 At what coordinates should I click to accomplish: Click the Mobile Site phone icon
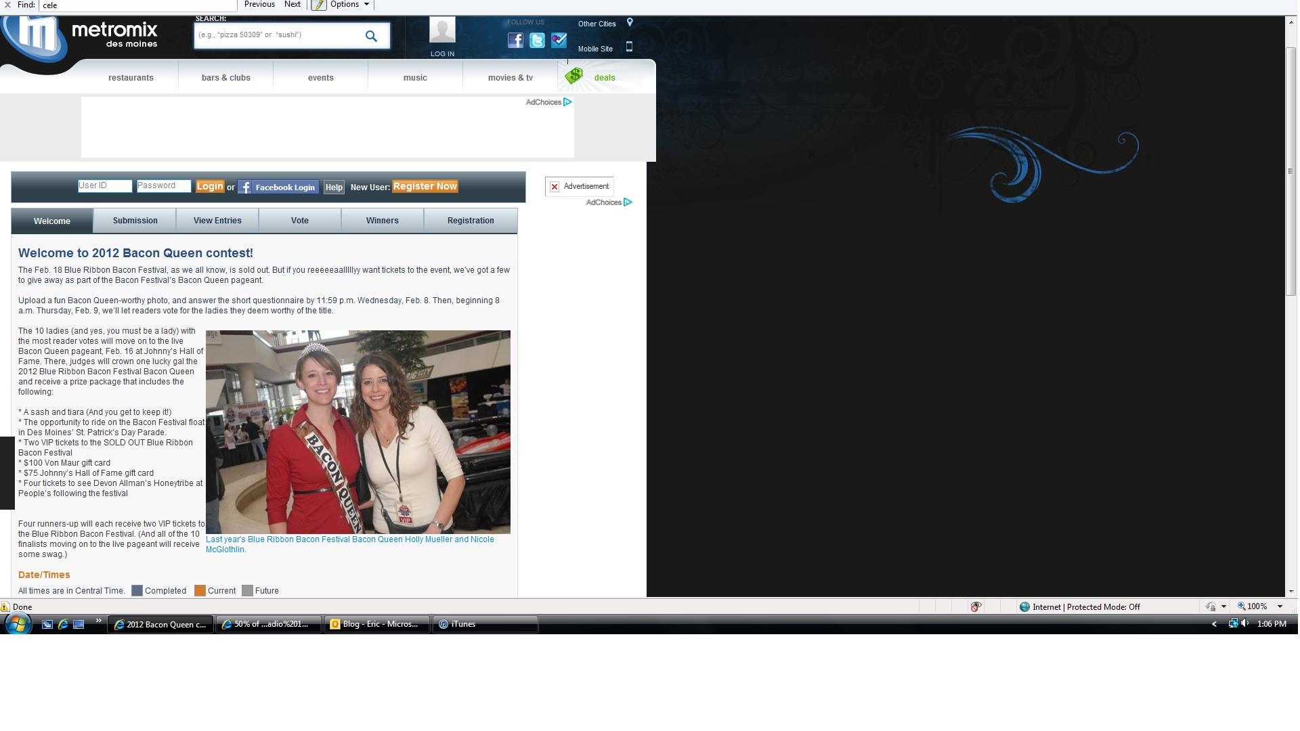[629, 47]
